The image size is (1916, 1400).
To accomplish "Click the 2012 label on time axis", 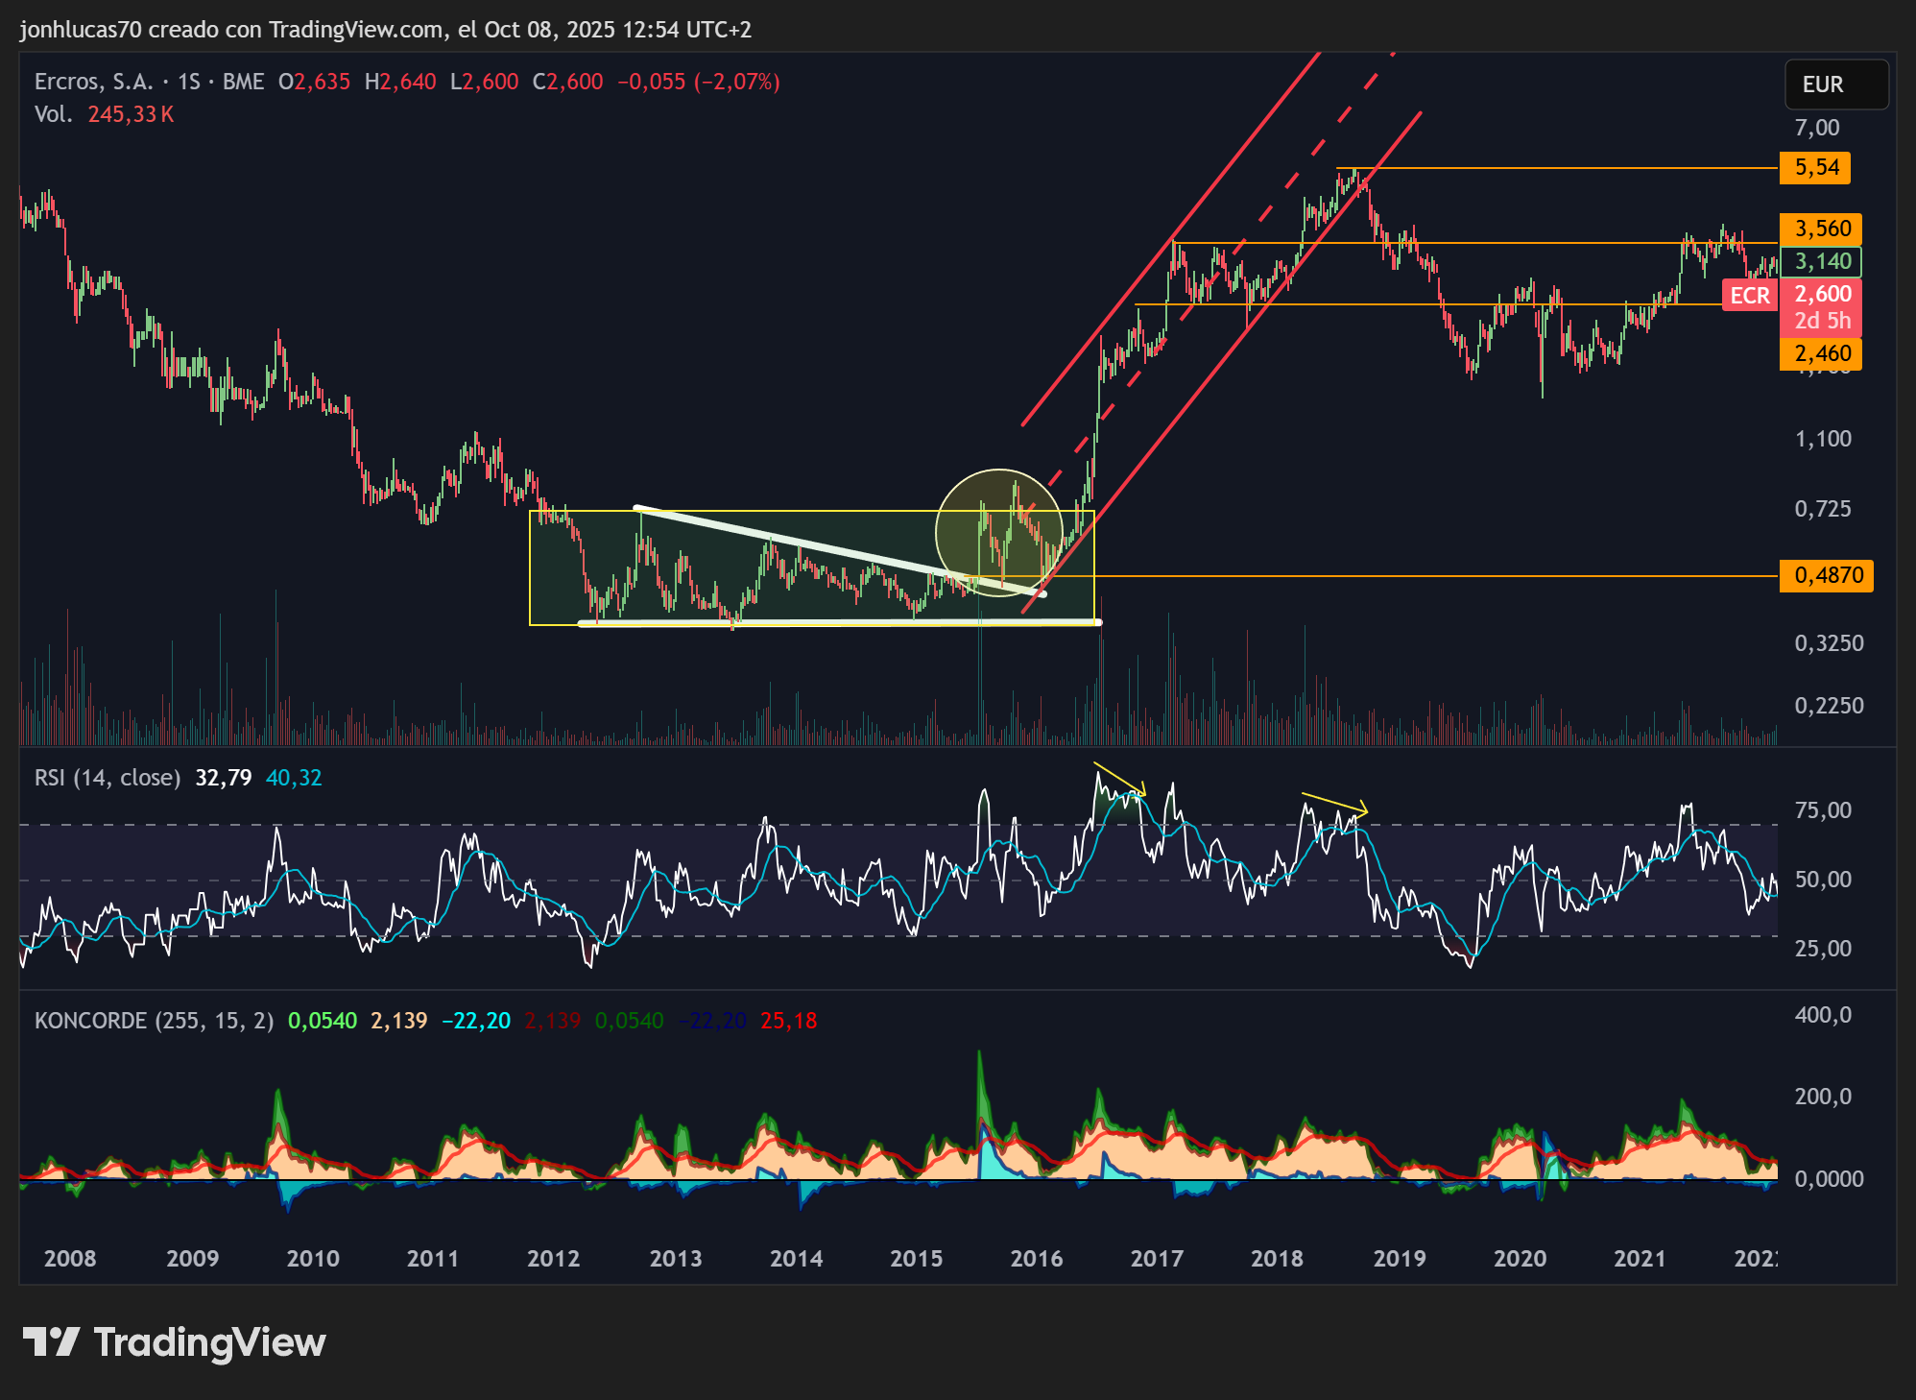I will 554,1259.
